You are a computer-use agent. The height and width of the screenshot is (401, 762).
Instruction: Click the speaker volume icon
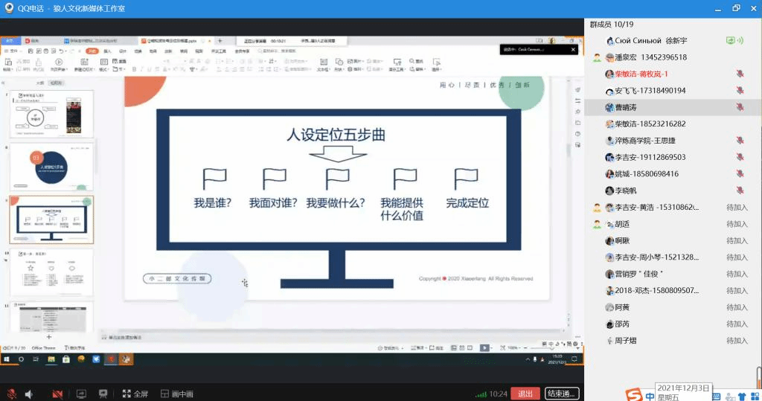tap(29, 394)
